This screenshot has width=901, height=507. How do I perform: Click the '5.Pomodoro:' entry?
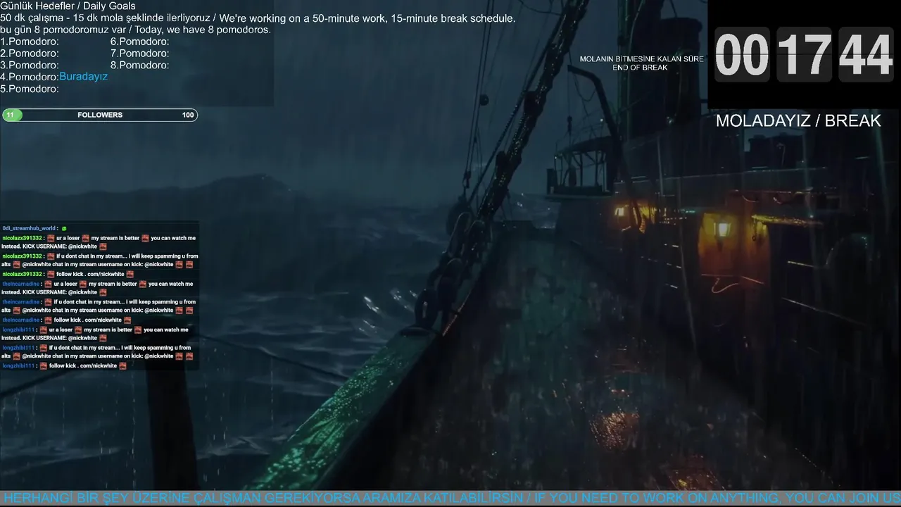(x=30, y=89)
